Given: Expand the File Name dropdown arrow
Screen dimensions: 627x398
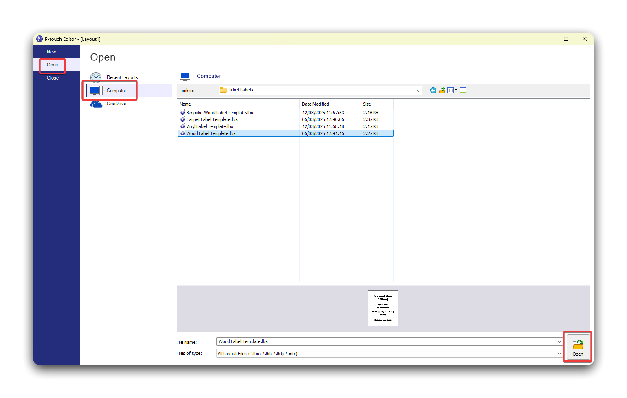Looking at the screenshot, I should (x=559, y=342).
